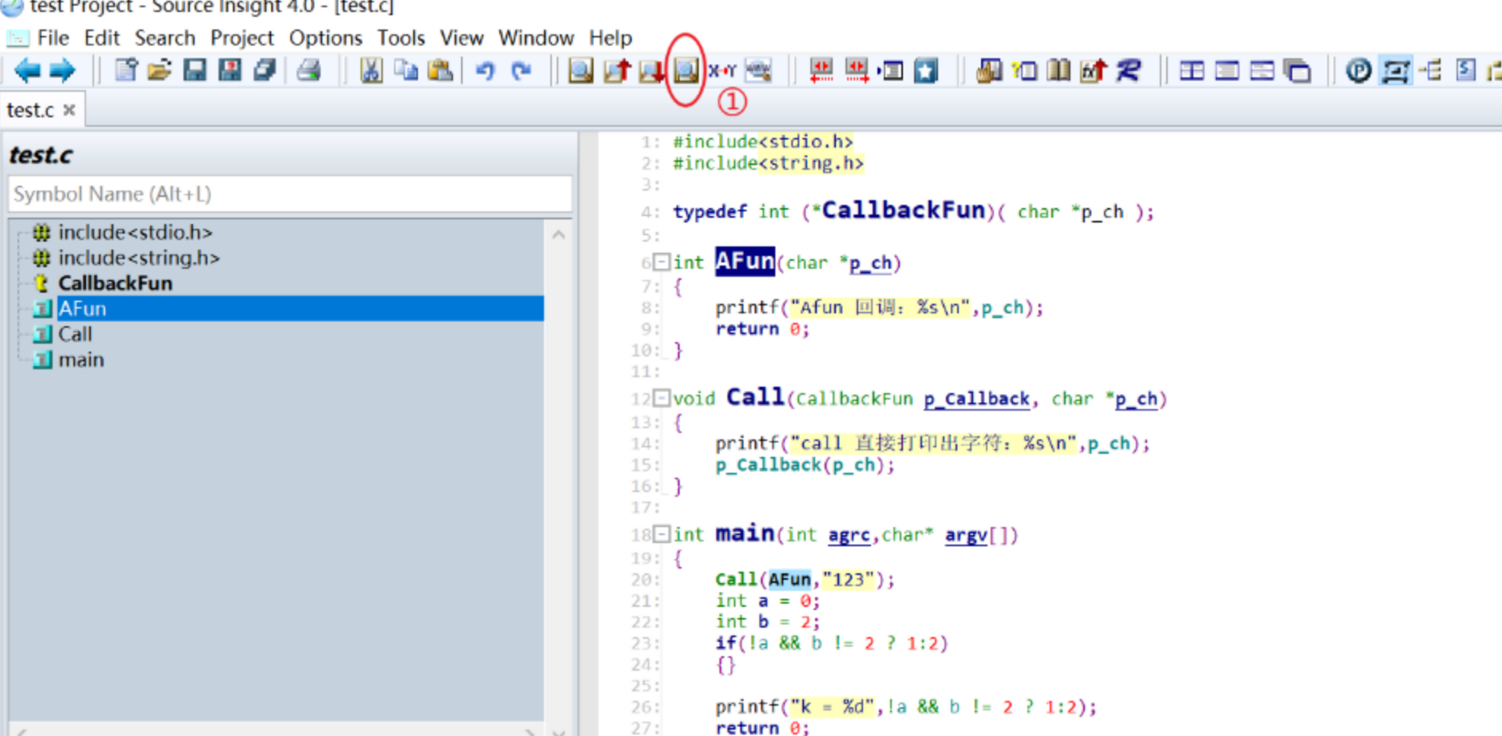The image size is (1502, 736).
Task: Click the highlighted AFun function name in code
Action: pos(744,261)
